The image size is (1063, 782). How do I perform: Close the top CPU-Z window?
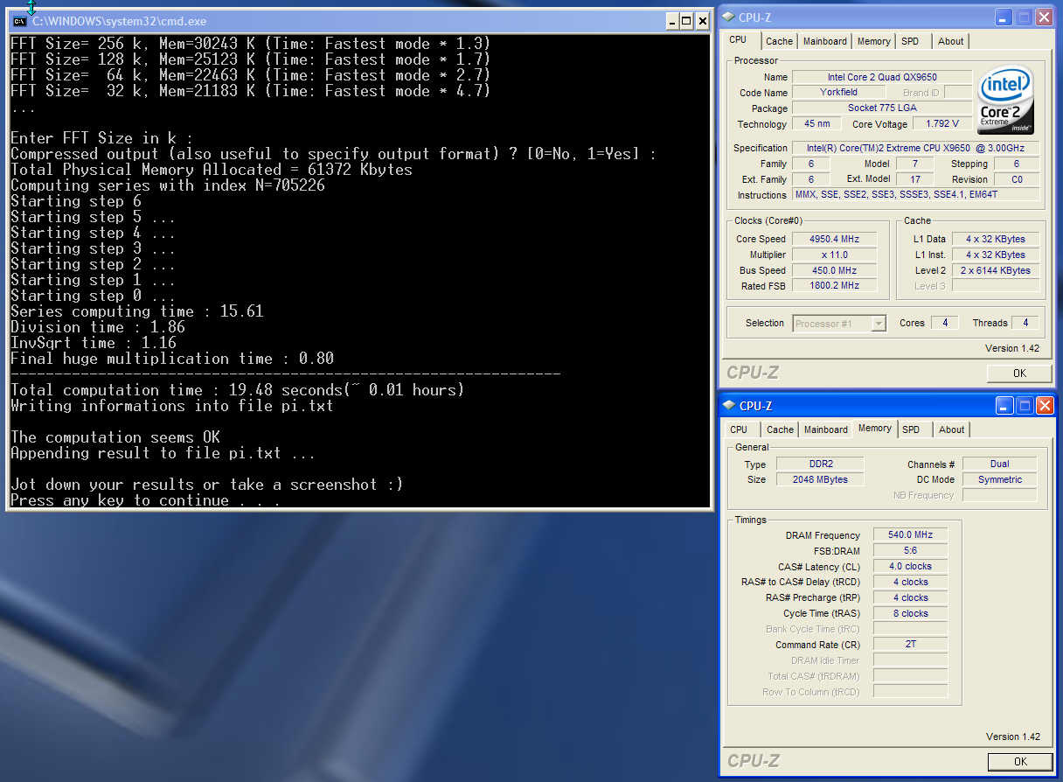coord(1045,17)
